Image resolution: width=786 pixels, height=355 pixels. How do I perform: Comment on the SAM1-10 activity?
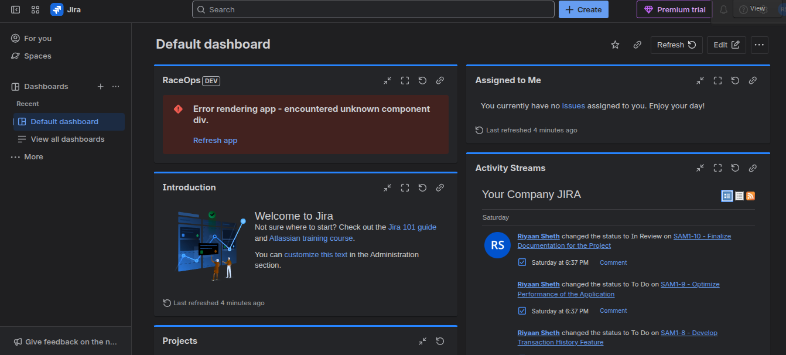click(x=613, y=262)
